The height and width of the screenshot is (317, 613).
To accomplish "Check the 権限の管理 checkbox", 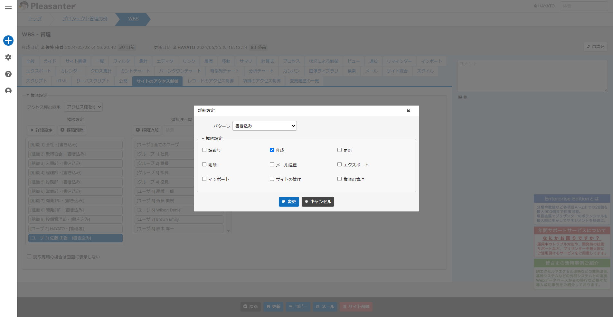I will coord(339,179).
